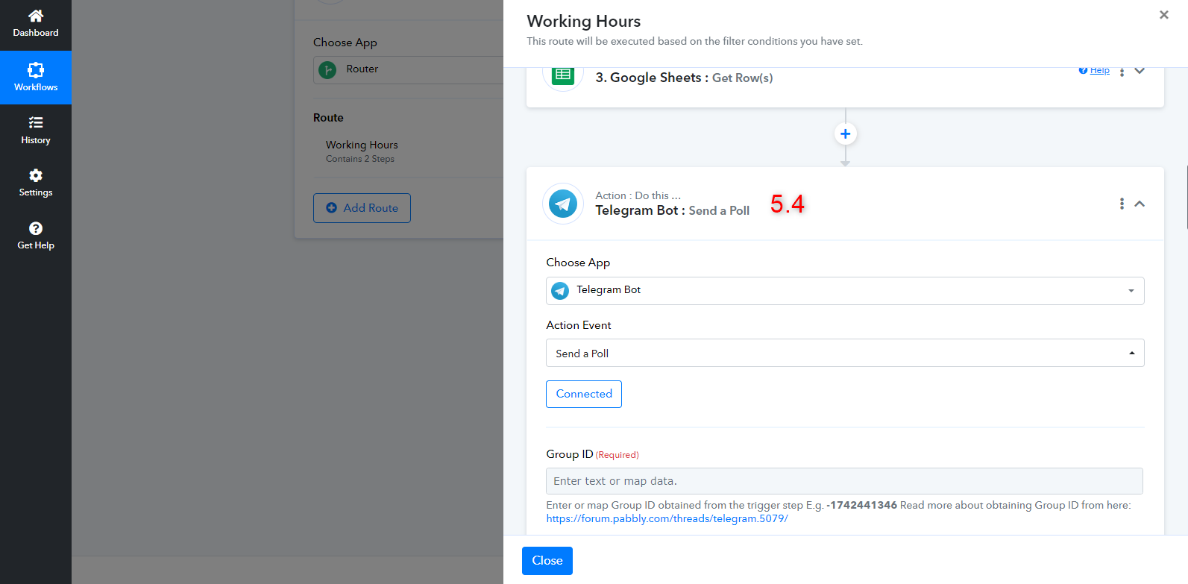
Task: Focus the Group ID input field
Action: click(x=844, y=481)
